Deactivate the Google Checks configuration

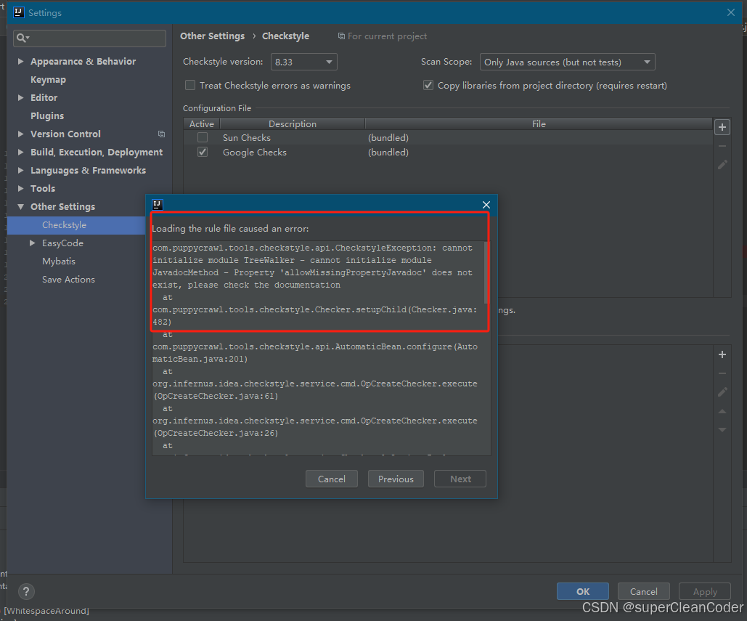click(203, 152)
